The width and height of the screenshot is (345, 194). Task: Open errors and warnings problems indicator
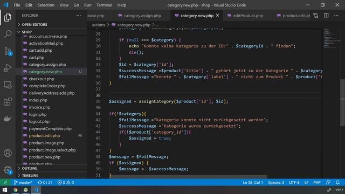coord(66,183)
